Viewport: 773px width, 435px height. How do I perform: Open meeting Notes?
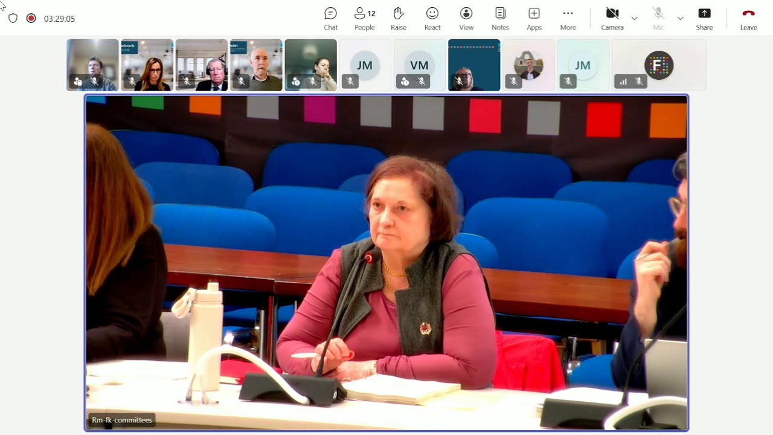(x=500, y=19)
